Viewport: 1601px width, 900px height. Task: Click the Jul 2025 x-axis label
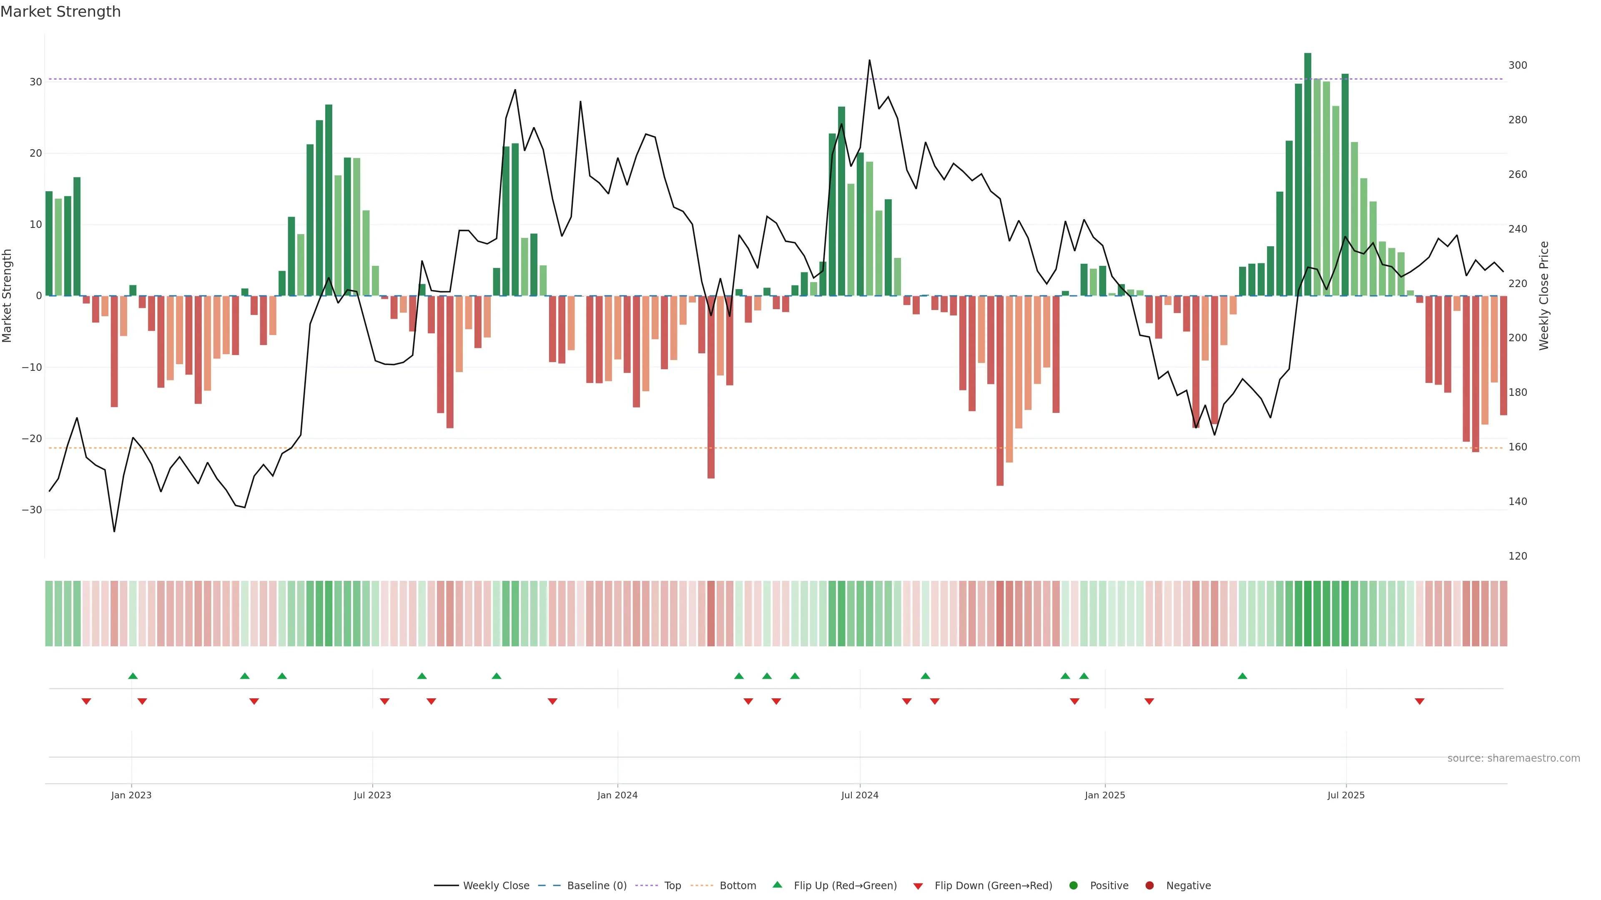tap(1345, 795)
